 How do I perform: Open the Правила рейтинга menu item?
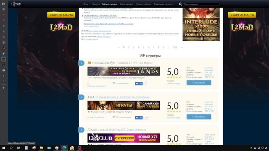[143, 4]
